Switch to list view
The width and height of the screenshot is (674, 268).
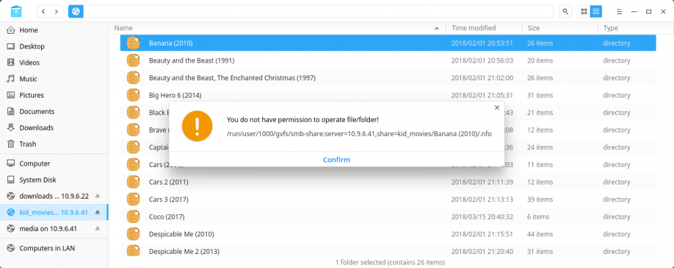click(x=596, y=11)
